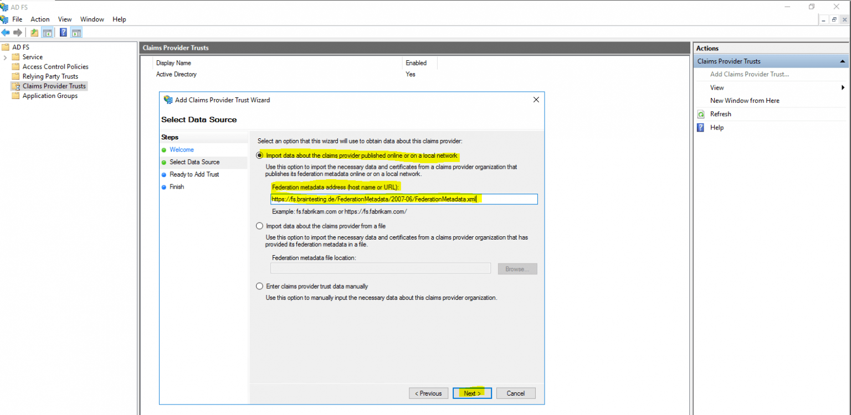The height and width of the screenshot is (415, 851).
Task: Toggle the show/hide action pane icon
Action: point(76,32)
